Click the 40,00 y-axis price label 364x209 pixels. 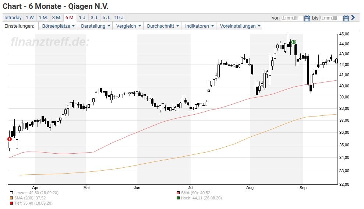(x=344, y=86)
